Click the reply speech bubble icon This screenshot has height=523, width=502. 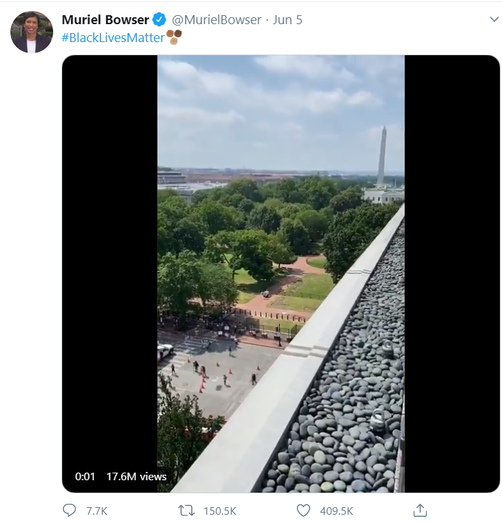coord(69,511)
